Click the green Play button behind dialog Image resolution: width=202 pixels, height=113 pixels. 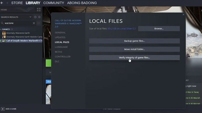[48, 63]
